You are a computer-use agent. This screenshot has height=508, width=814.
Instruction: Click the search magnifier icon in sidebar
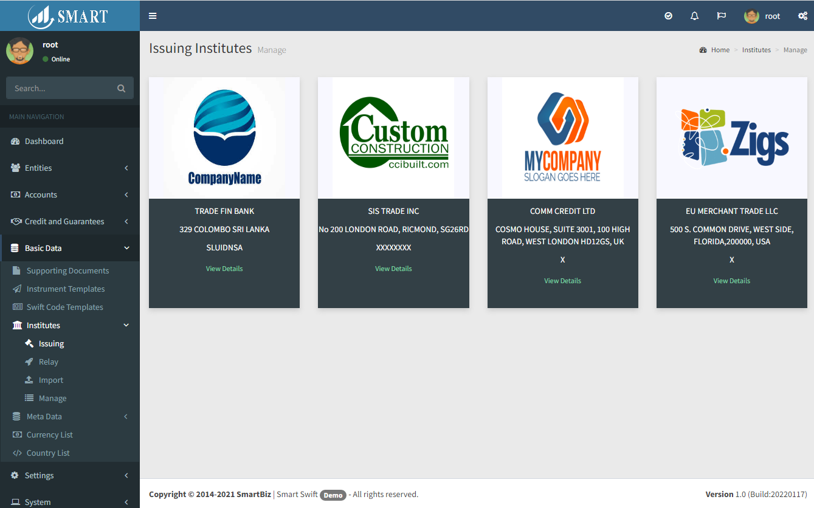tap(121, 88)
